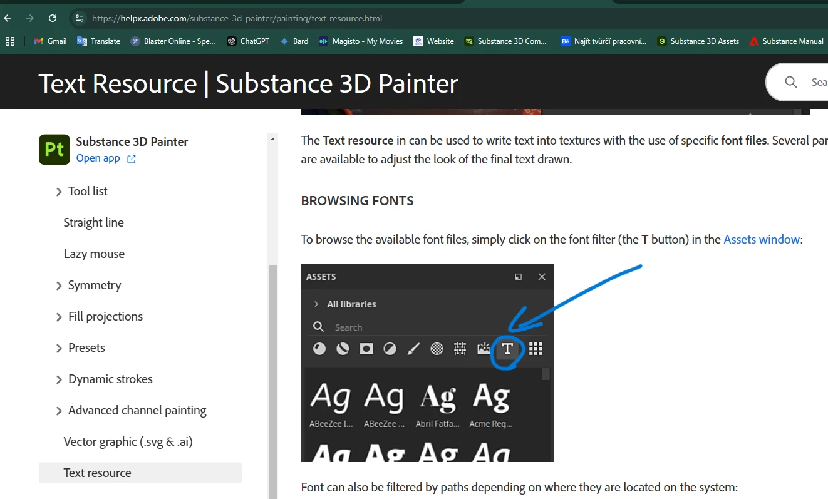Click the sidebar scrollbar thumb

click(x=272, y=382)
